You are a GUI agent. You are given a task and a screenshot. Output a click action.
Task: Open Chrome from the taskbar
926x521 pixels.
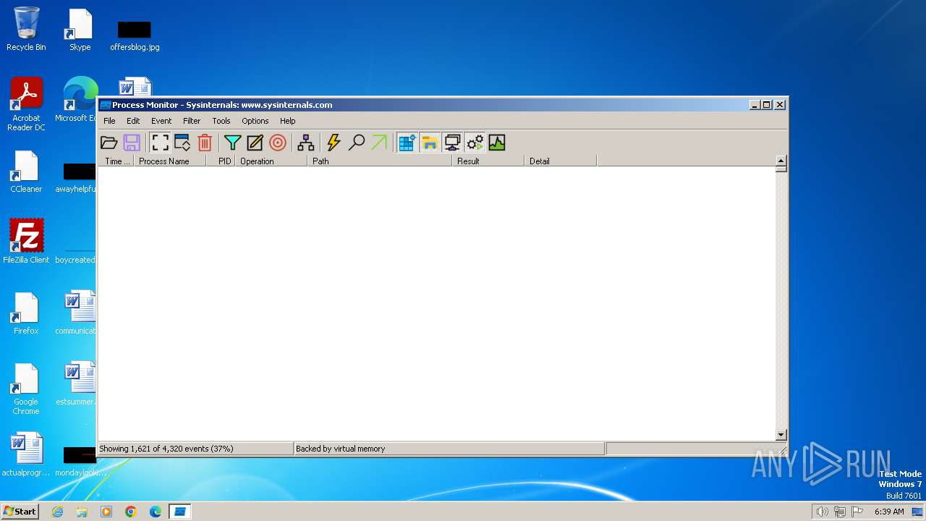click(x=131, y=512)
